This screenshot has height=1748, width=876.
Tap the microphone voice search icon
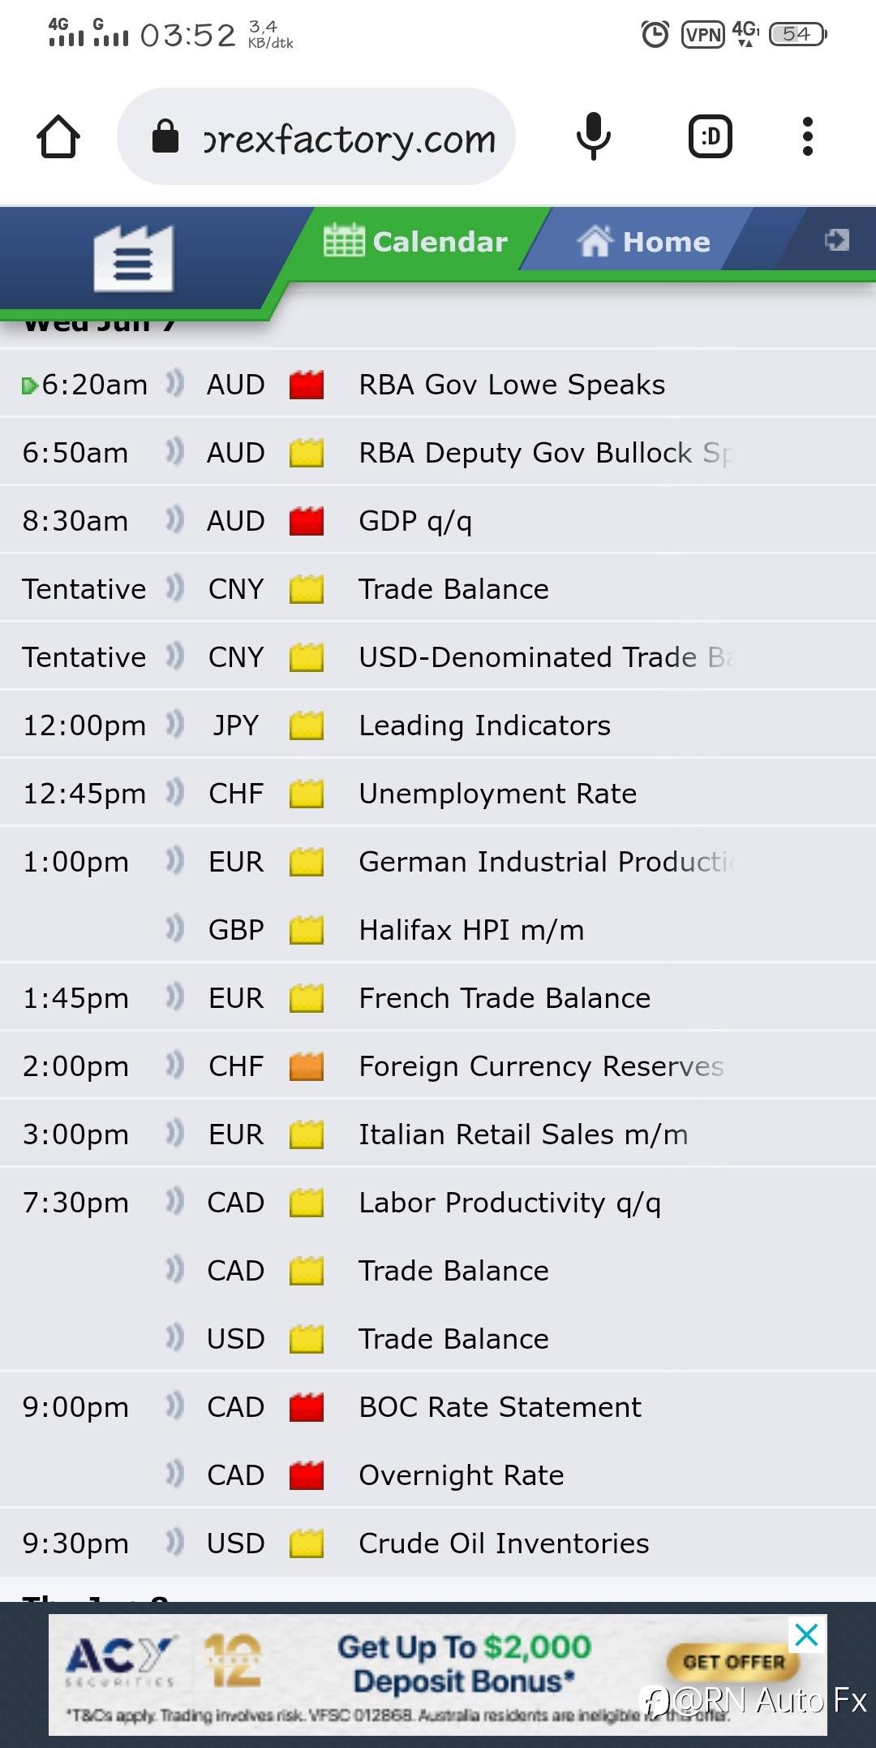click(593, 136)
